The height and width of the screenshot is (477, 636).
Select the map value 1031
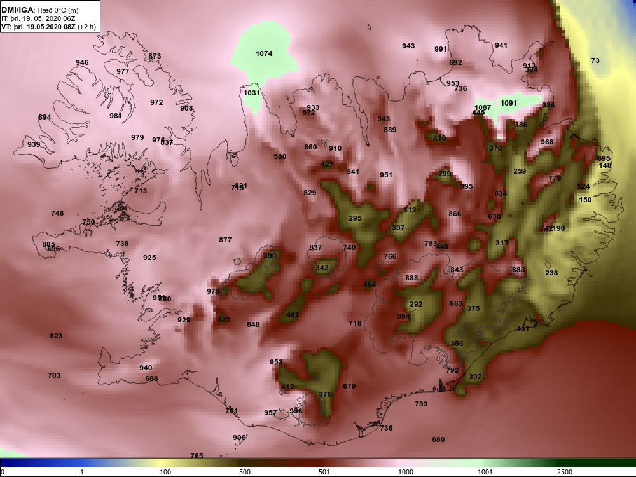pos(251,93)
